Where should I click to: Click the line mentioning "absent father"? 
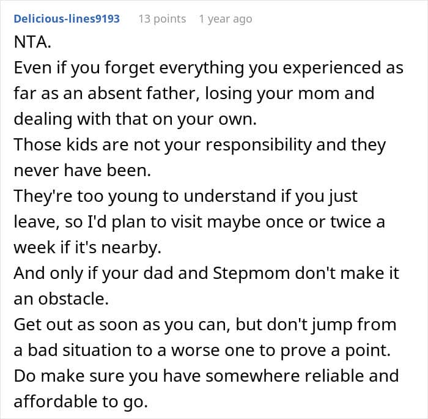coord(193,94)
